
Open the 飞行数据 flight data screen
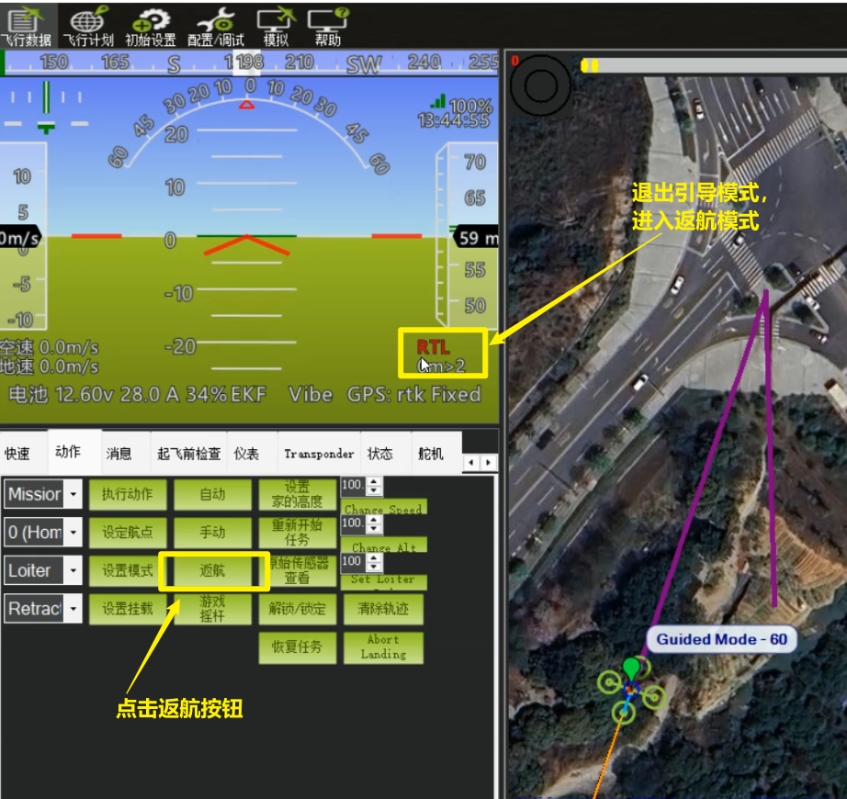coord(26,25)
